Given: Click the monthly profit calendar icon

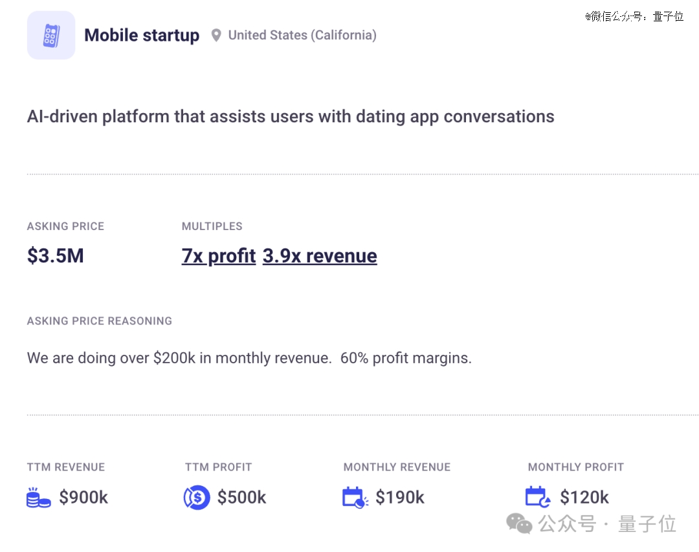Looking at the screenshot, I should (538, 497).
